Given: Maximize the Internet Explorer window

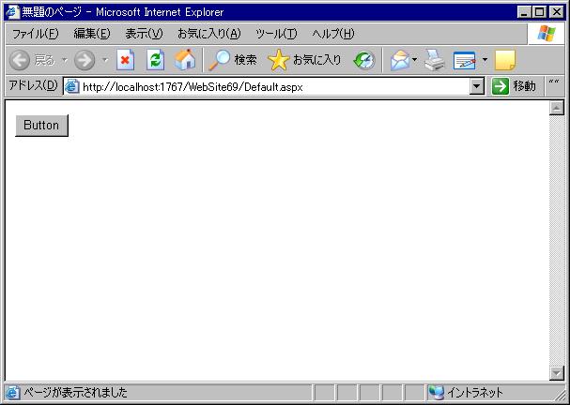Looking at the screenshot, I should 539,12.
